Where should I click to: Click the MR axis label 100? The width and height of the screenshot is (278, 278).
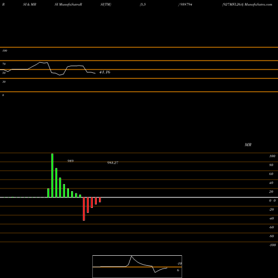point(272,156)
